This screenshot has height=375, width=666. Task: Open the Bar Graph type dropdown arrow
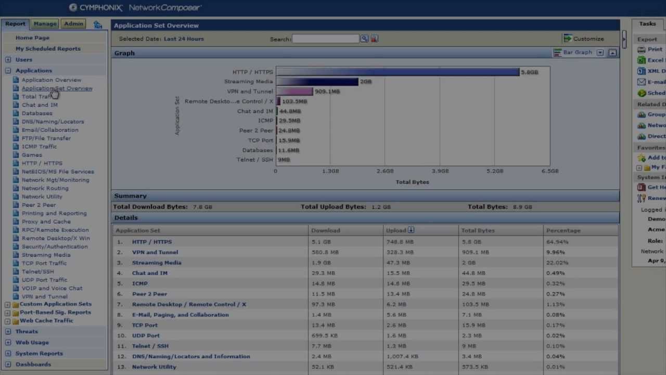[x=600, y=53]
